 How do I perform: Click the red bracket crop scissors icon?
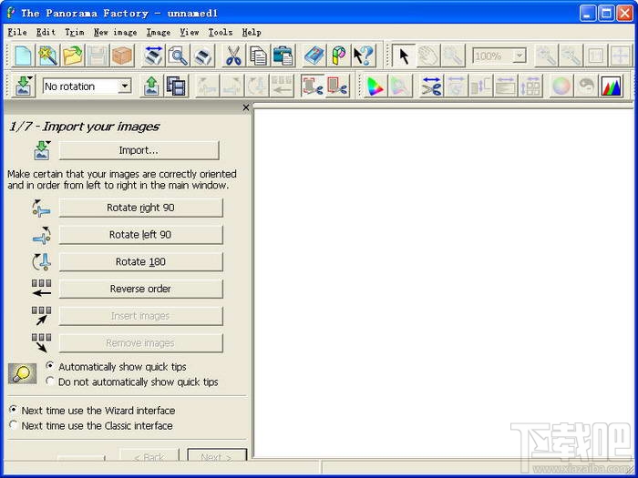pos(312,86)
